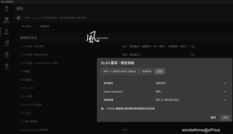Select the Graphics section in sidebar
Screen dimensions: 233x134
point(7,32)
